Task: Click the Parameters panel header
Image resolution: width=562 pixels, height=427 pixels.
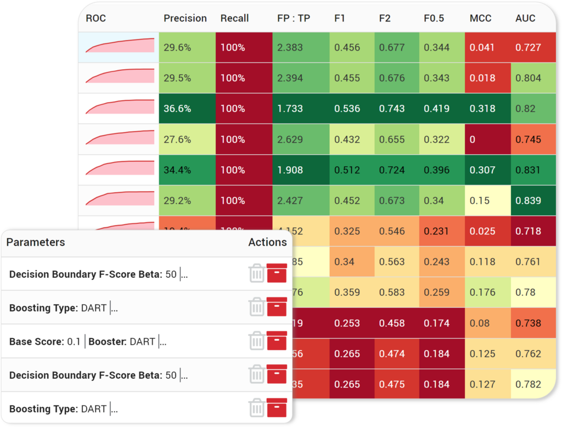Action: tap(36, 242)
